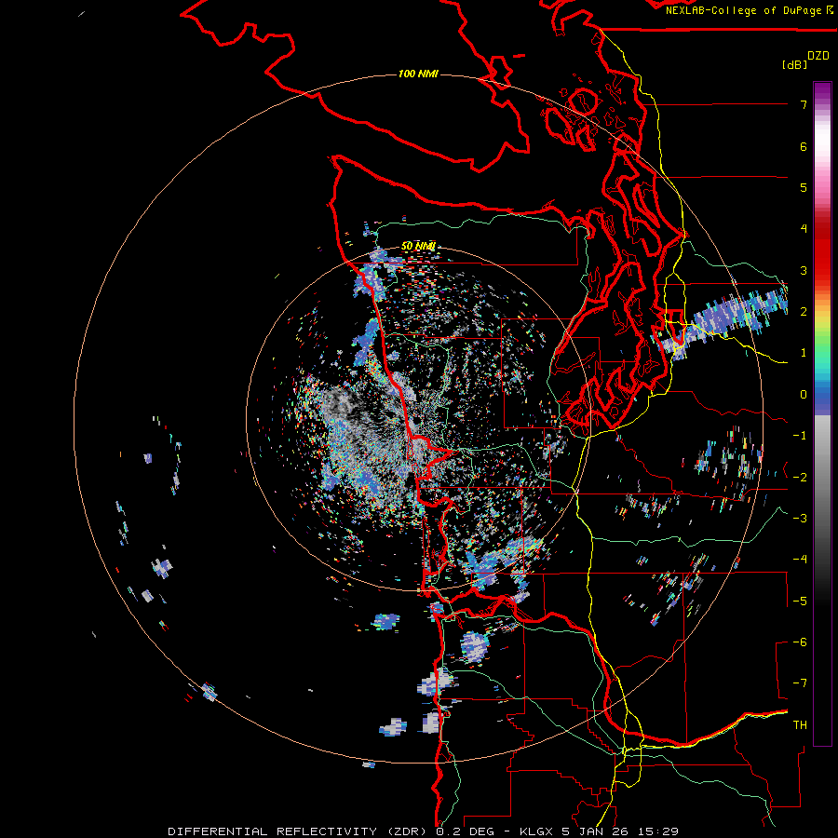This screenshot has height=838, width=838.
Task: Click the 4 dB tick label
Action: (x=804, y=229)
